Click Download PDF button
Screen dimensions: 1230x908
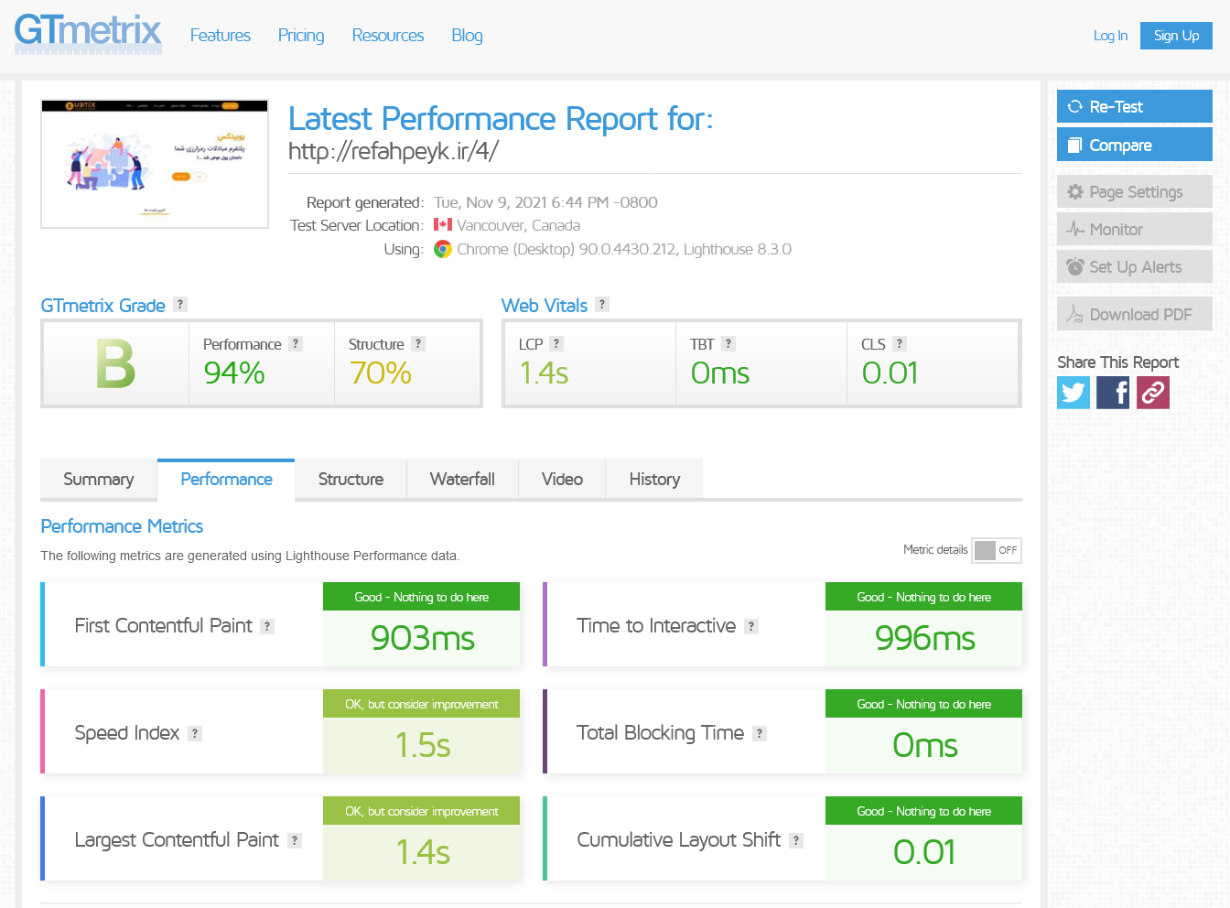point(1134,314)
